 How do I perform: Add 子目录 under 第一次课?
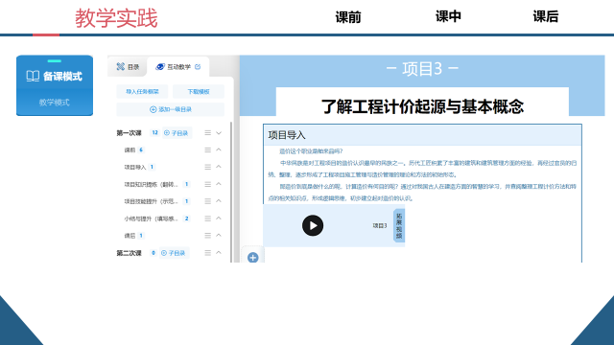tap(177, 133)
